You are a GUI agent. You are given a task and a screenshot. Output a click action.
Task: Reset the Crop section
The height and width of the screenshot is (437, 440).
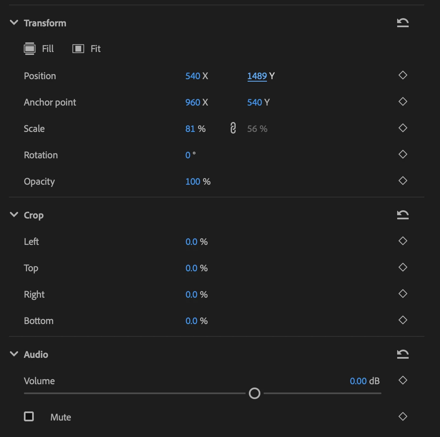point(403,215)
